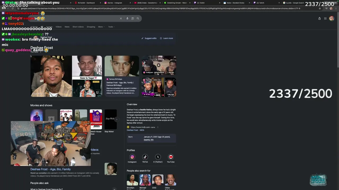Open the Google account avatar menu
This screenshot has height=190, width=339.
pyautogui.click(x=332, y=18)
